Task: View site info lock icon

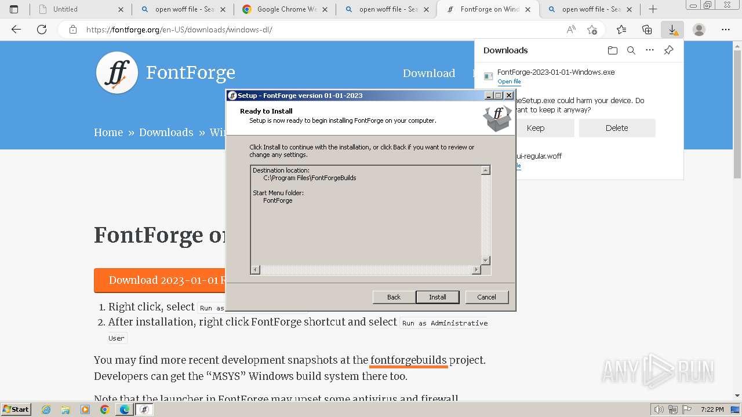Action: (x=73, y=30)
